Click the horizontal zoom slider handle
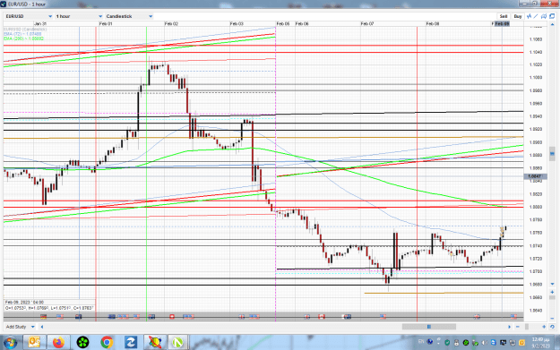The height and width of the screenshot is (350, 560). click(x=527, y=327)
